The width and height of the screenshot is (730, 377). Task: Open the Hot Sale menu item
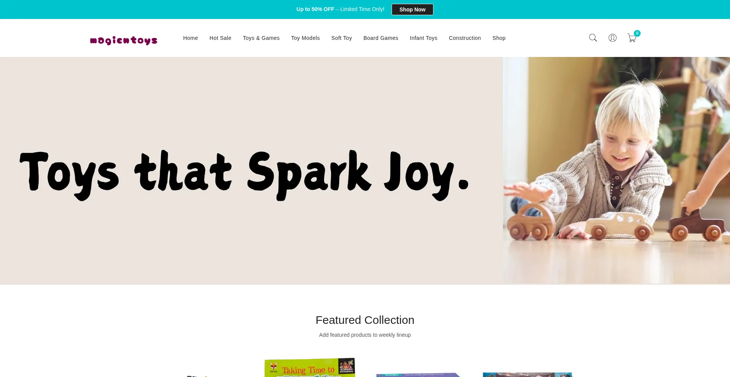click(x=220, y=38)
